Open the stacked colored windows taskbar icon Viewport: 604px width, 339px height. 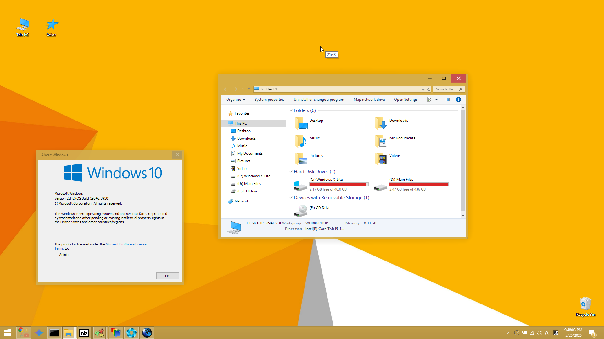point(116,333)
